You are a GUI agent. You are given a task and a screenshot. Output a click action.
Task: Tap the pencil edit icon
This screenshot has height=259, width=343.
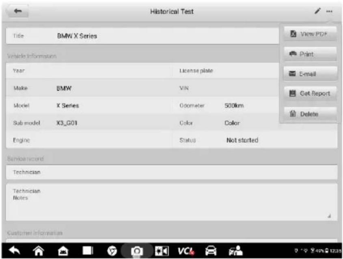[x=317, y=11]
